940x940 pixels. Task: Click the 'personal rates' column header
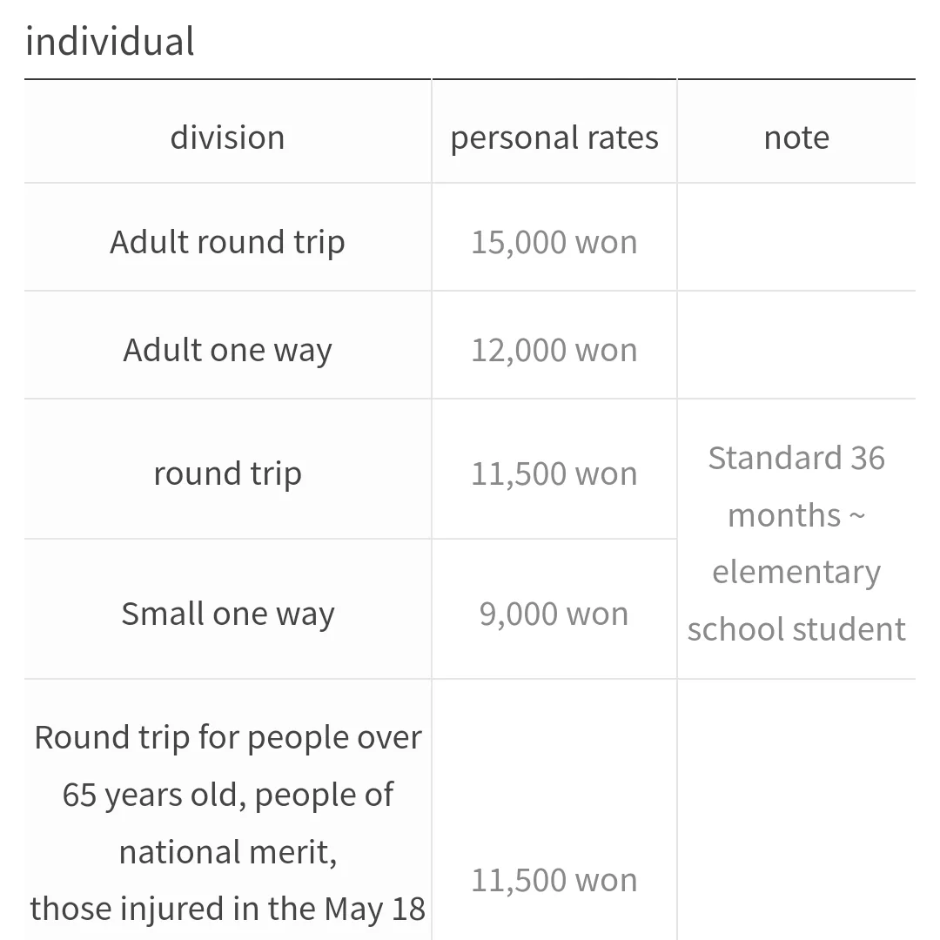click(x=554, y=138)
